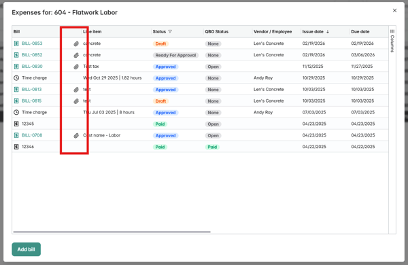Click the paperclip attachment icon for BILL-0852

point(76,55)
